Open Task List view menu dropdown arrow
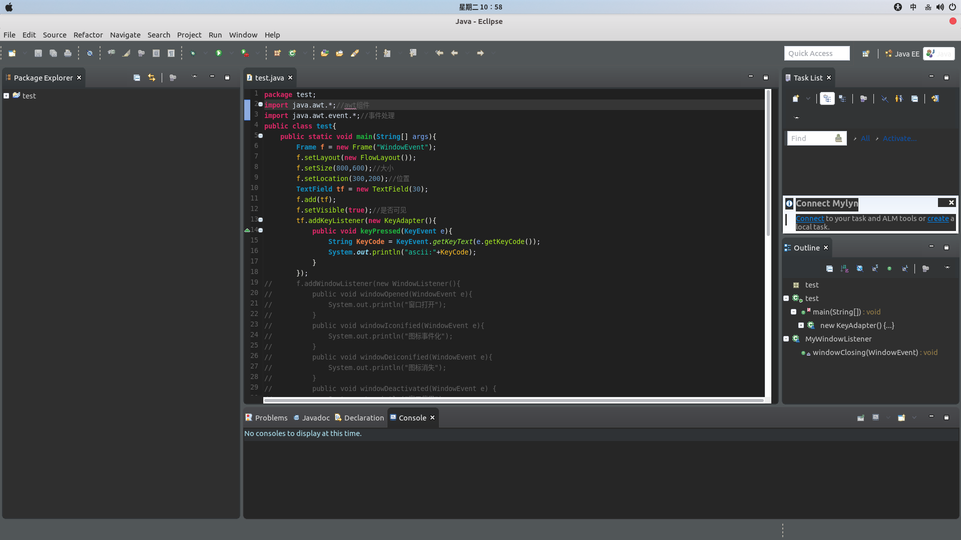 pyautogui.click(x=797, y=118)
